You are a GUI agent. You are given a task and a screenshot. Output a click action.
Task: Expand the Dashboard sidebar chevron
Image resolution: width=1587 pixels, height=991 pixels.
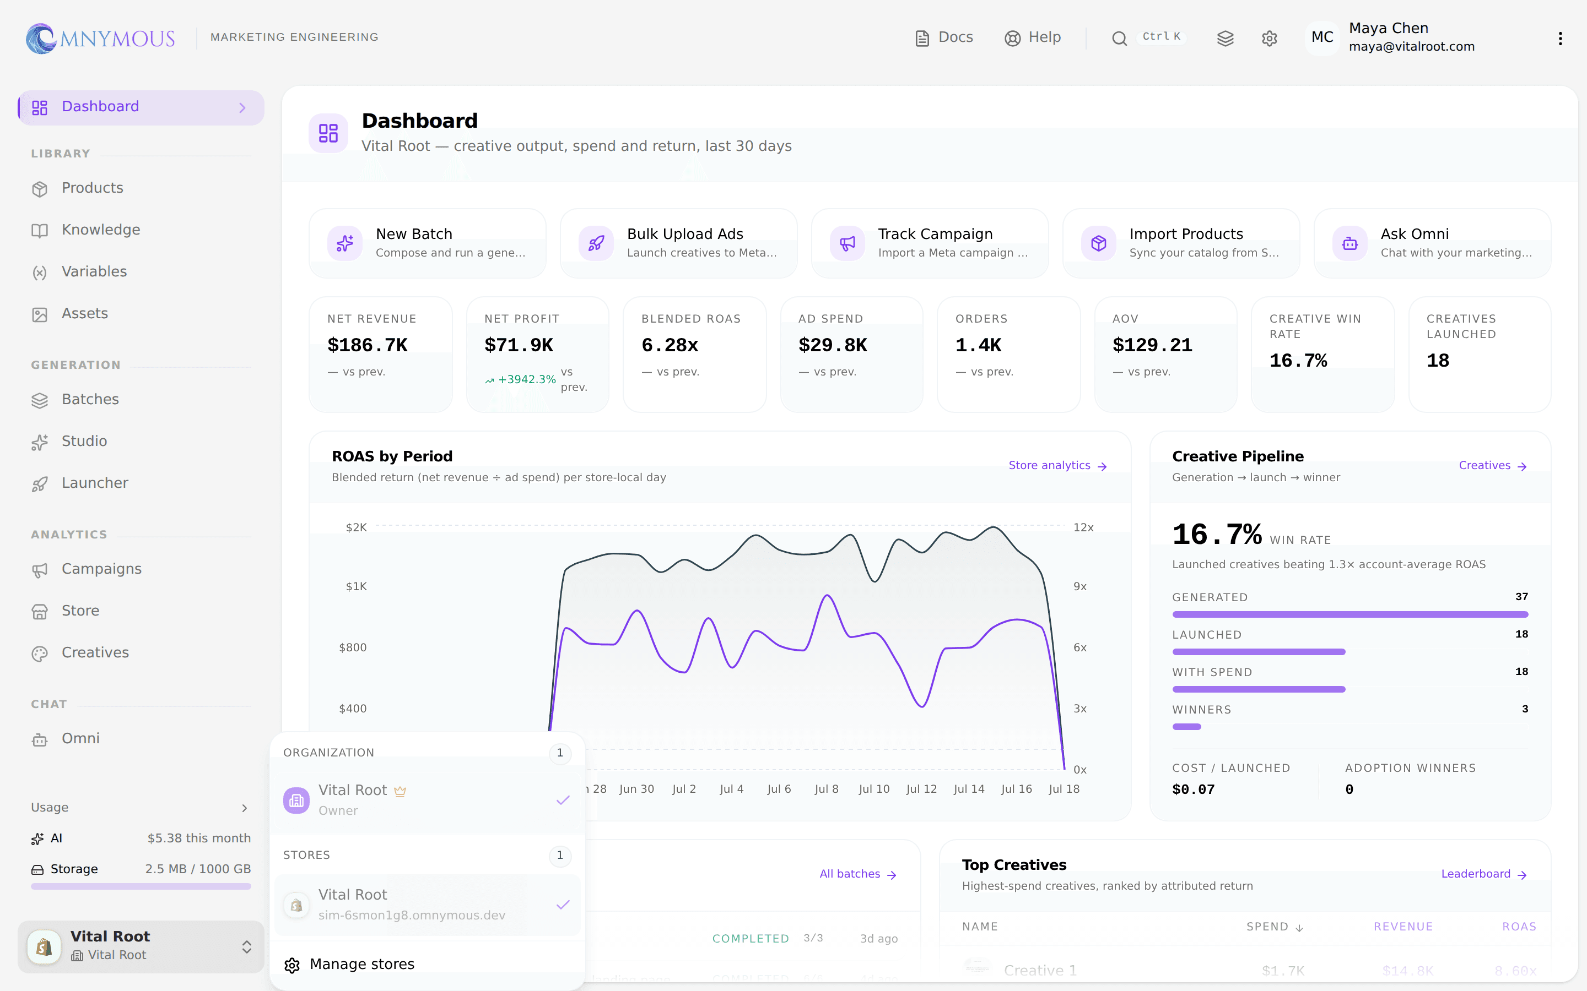click(x=242, y=107)
